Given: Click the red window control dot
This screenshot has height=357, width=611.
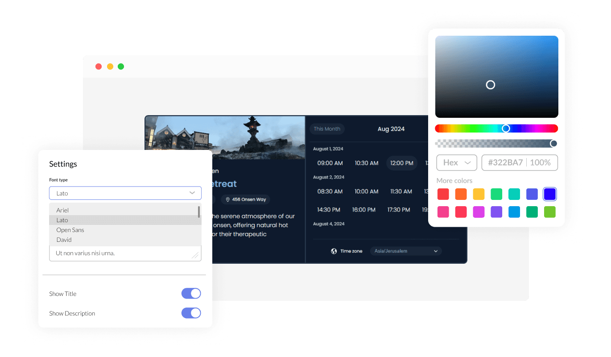Looking at the screenshot, I should 99,66.
